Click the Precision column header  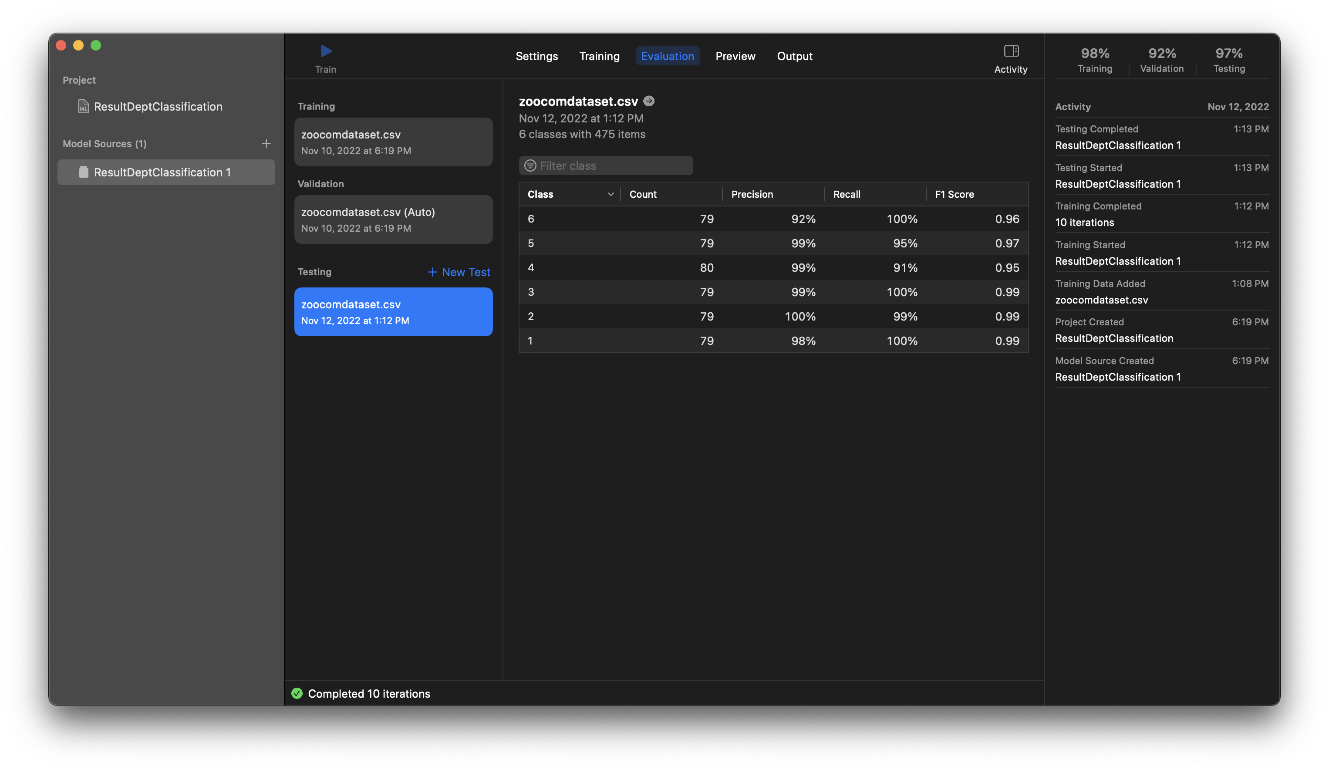(x=752, y=194)
